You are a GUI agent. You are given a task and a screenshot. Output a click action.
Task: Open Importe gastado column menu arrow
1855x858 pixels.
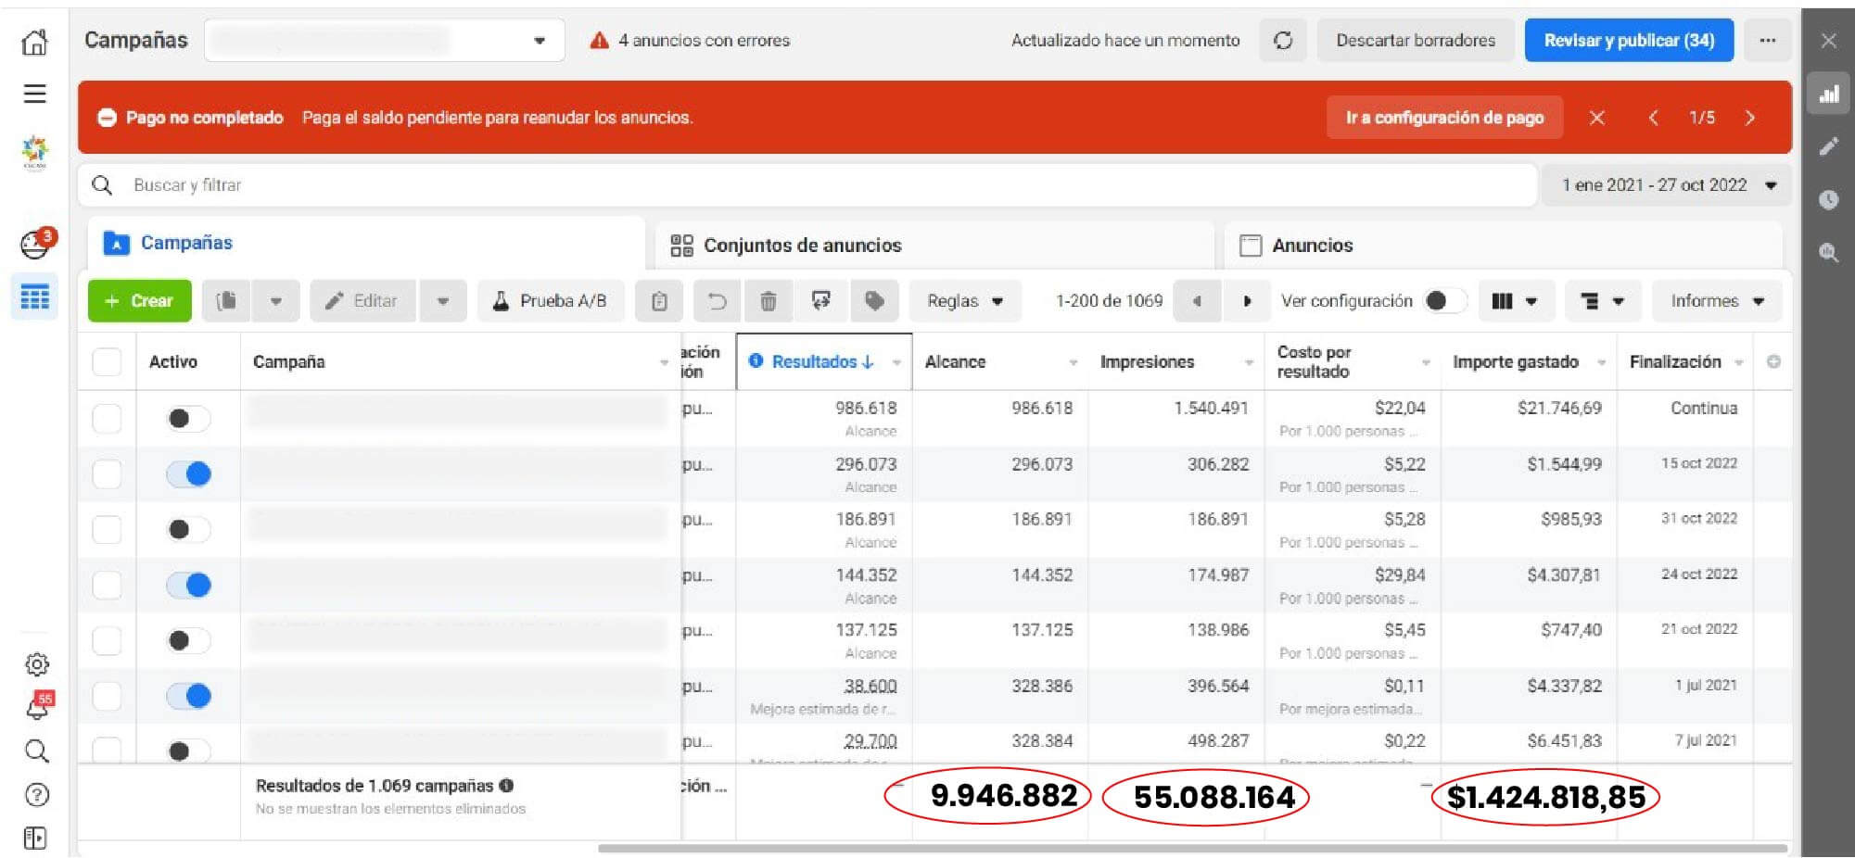click(1601, 362)
